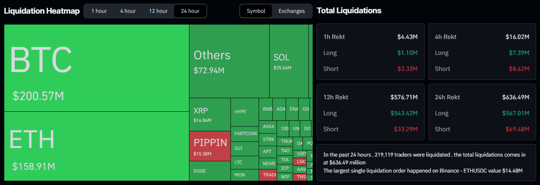This screenshot has width=540, height=185.
Task: Toggle heatmap view to Symbol
Action: point(256,11)
